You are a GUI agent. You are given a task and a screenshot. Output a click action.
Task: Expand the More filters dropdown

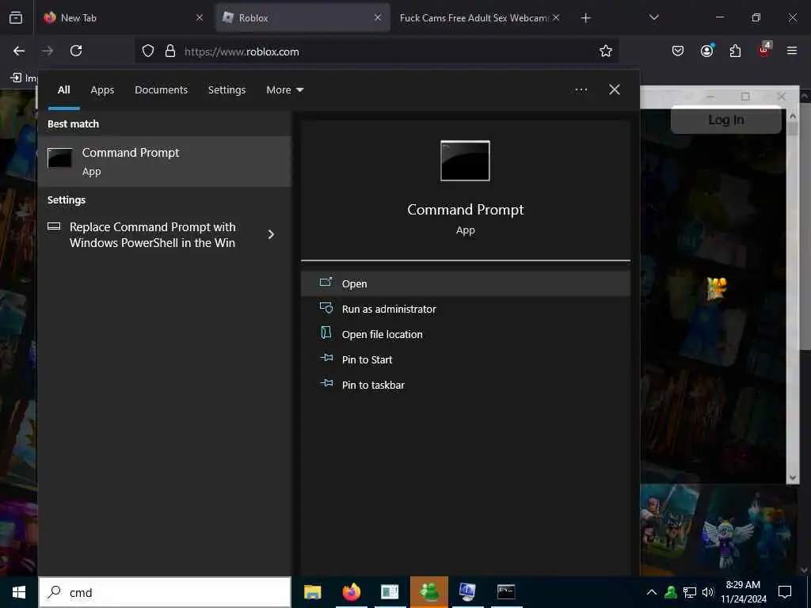pyautogui.click(x=284, y=90)
